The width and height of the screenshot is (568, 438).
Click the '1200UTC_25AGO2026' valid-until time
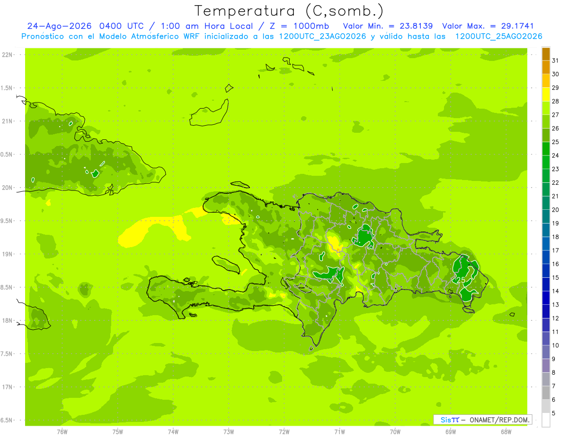pyautogui.click(x=499, y=36)
